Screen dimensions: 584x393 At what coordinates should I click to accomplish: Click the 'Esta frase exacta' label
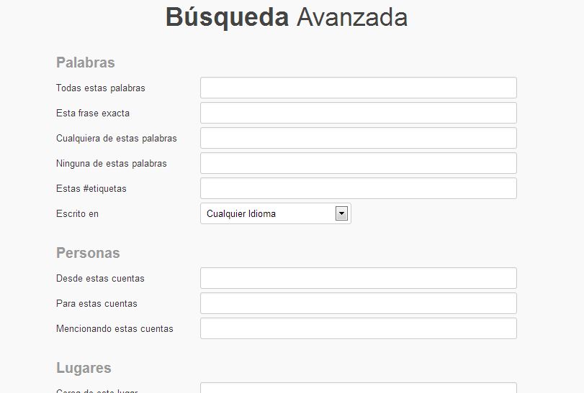tap(93, 114)
